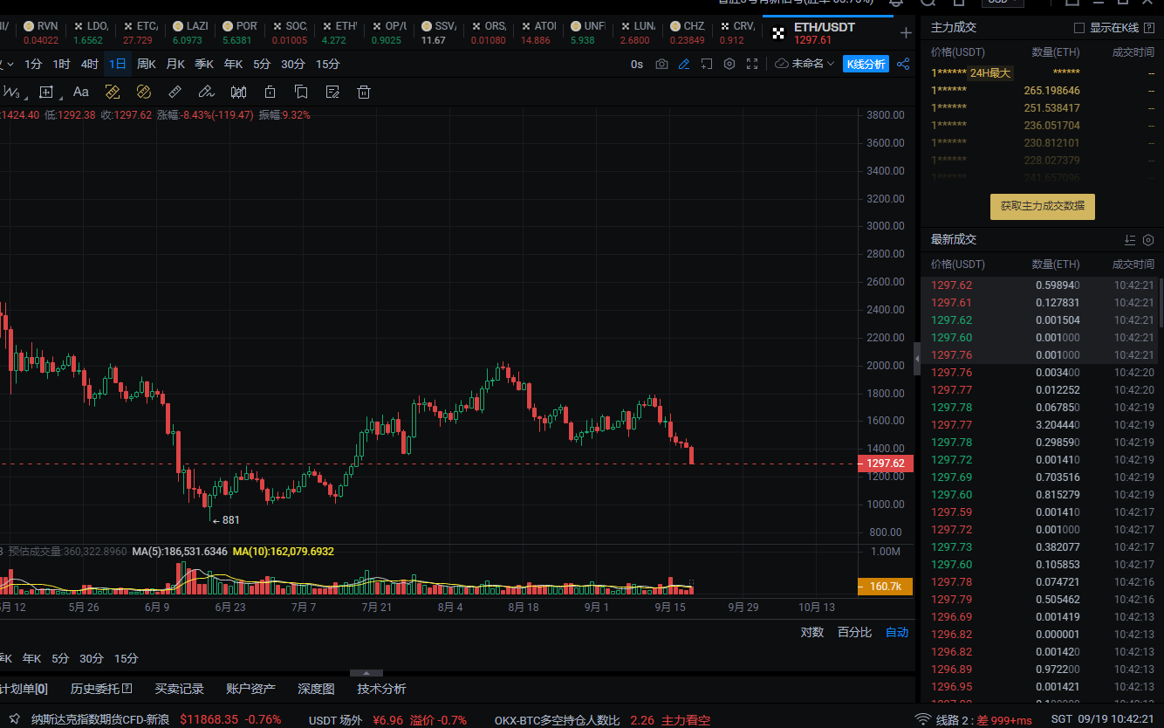Toggle the lock drawings icon
The width and height of the screenshot is (1164, 728).
(x=270, y=92)
